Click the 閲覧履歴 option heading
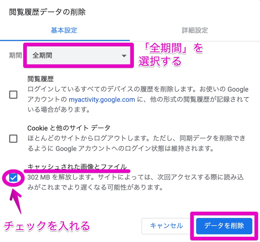Screen dimensions: 260x242 41,79
